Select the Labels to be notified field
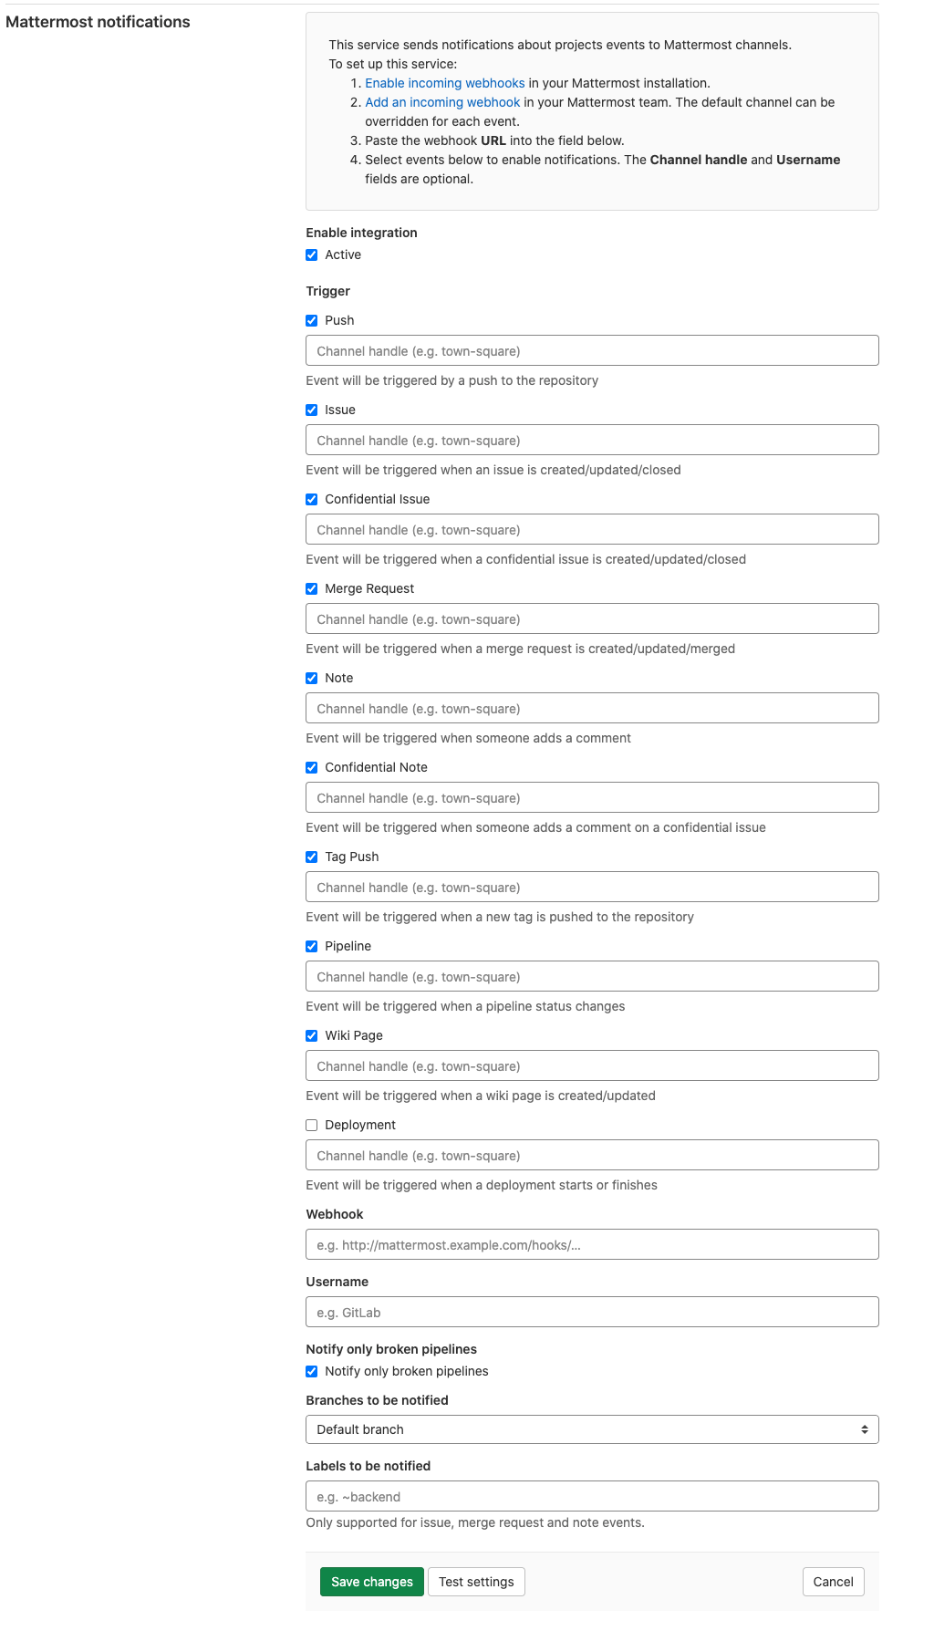Screen dimensions: 934x1631 592,1497
